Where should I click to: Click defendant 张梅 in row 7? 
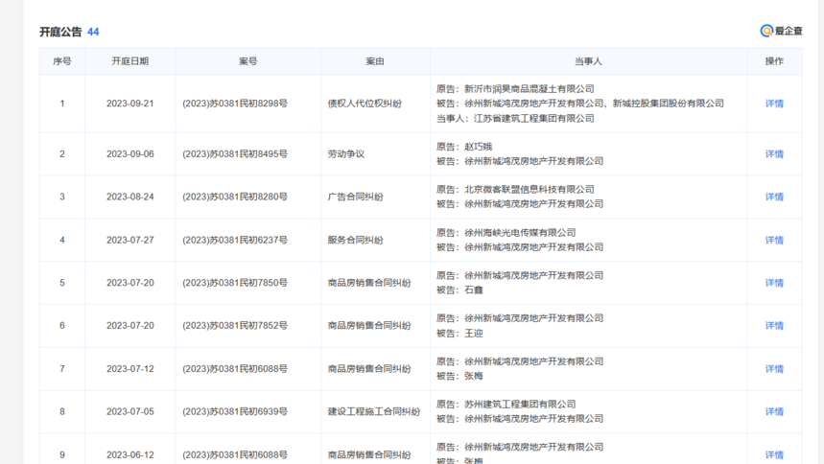tap(474, 376)
